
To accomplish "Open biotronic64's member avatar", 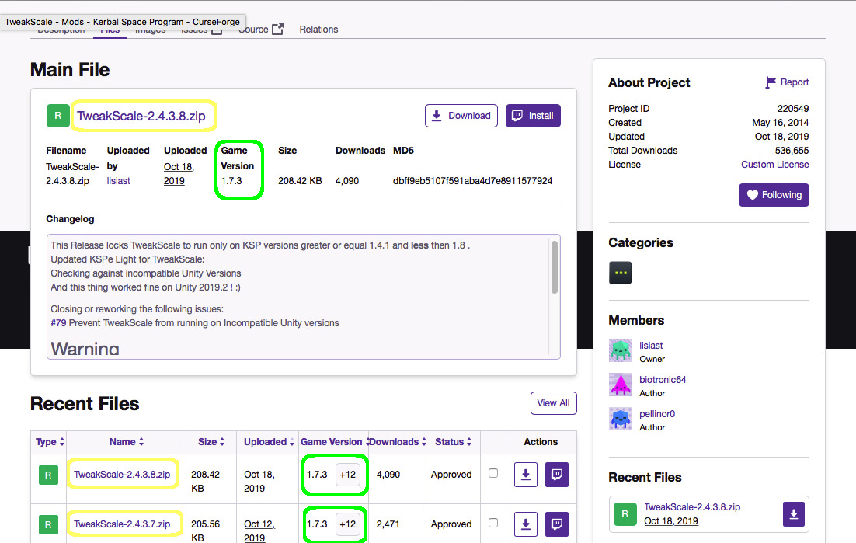I will tap(620, 385).
